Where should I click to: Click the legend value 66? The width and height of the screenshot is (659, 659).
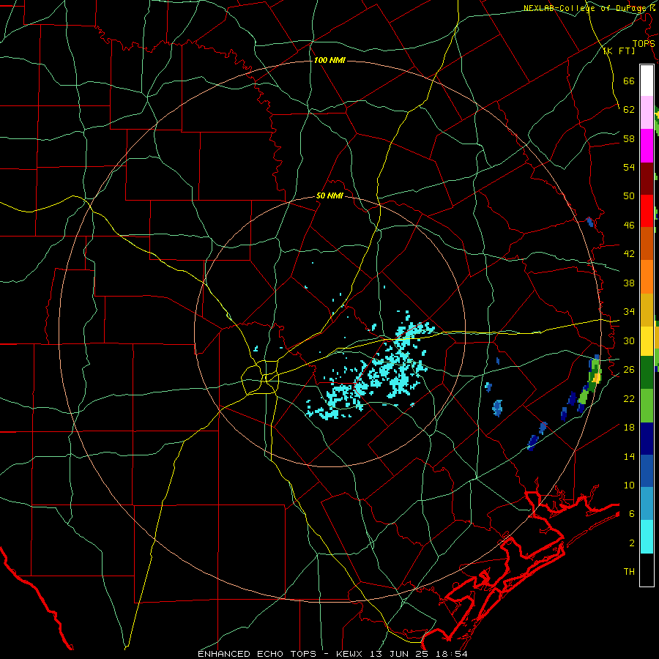click(629, 81)
